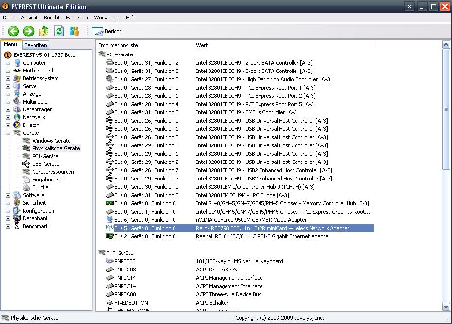Click the audio icon of Gerät 27 row
Viewport: 452px width, 324px height.
(x=109, y=79)
